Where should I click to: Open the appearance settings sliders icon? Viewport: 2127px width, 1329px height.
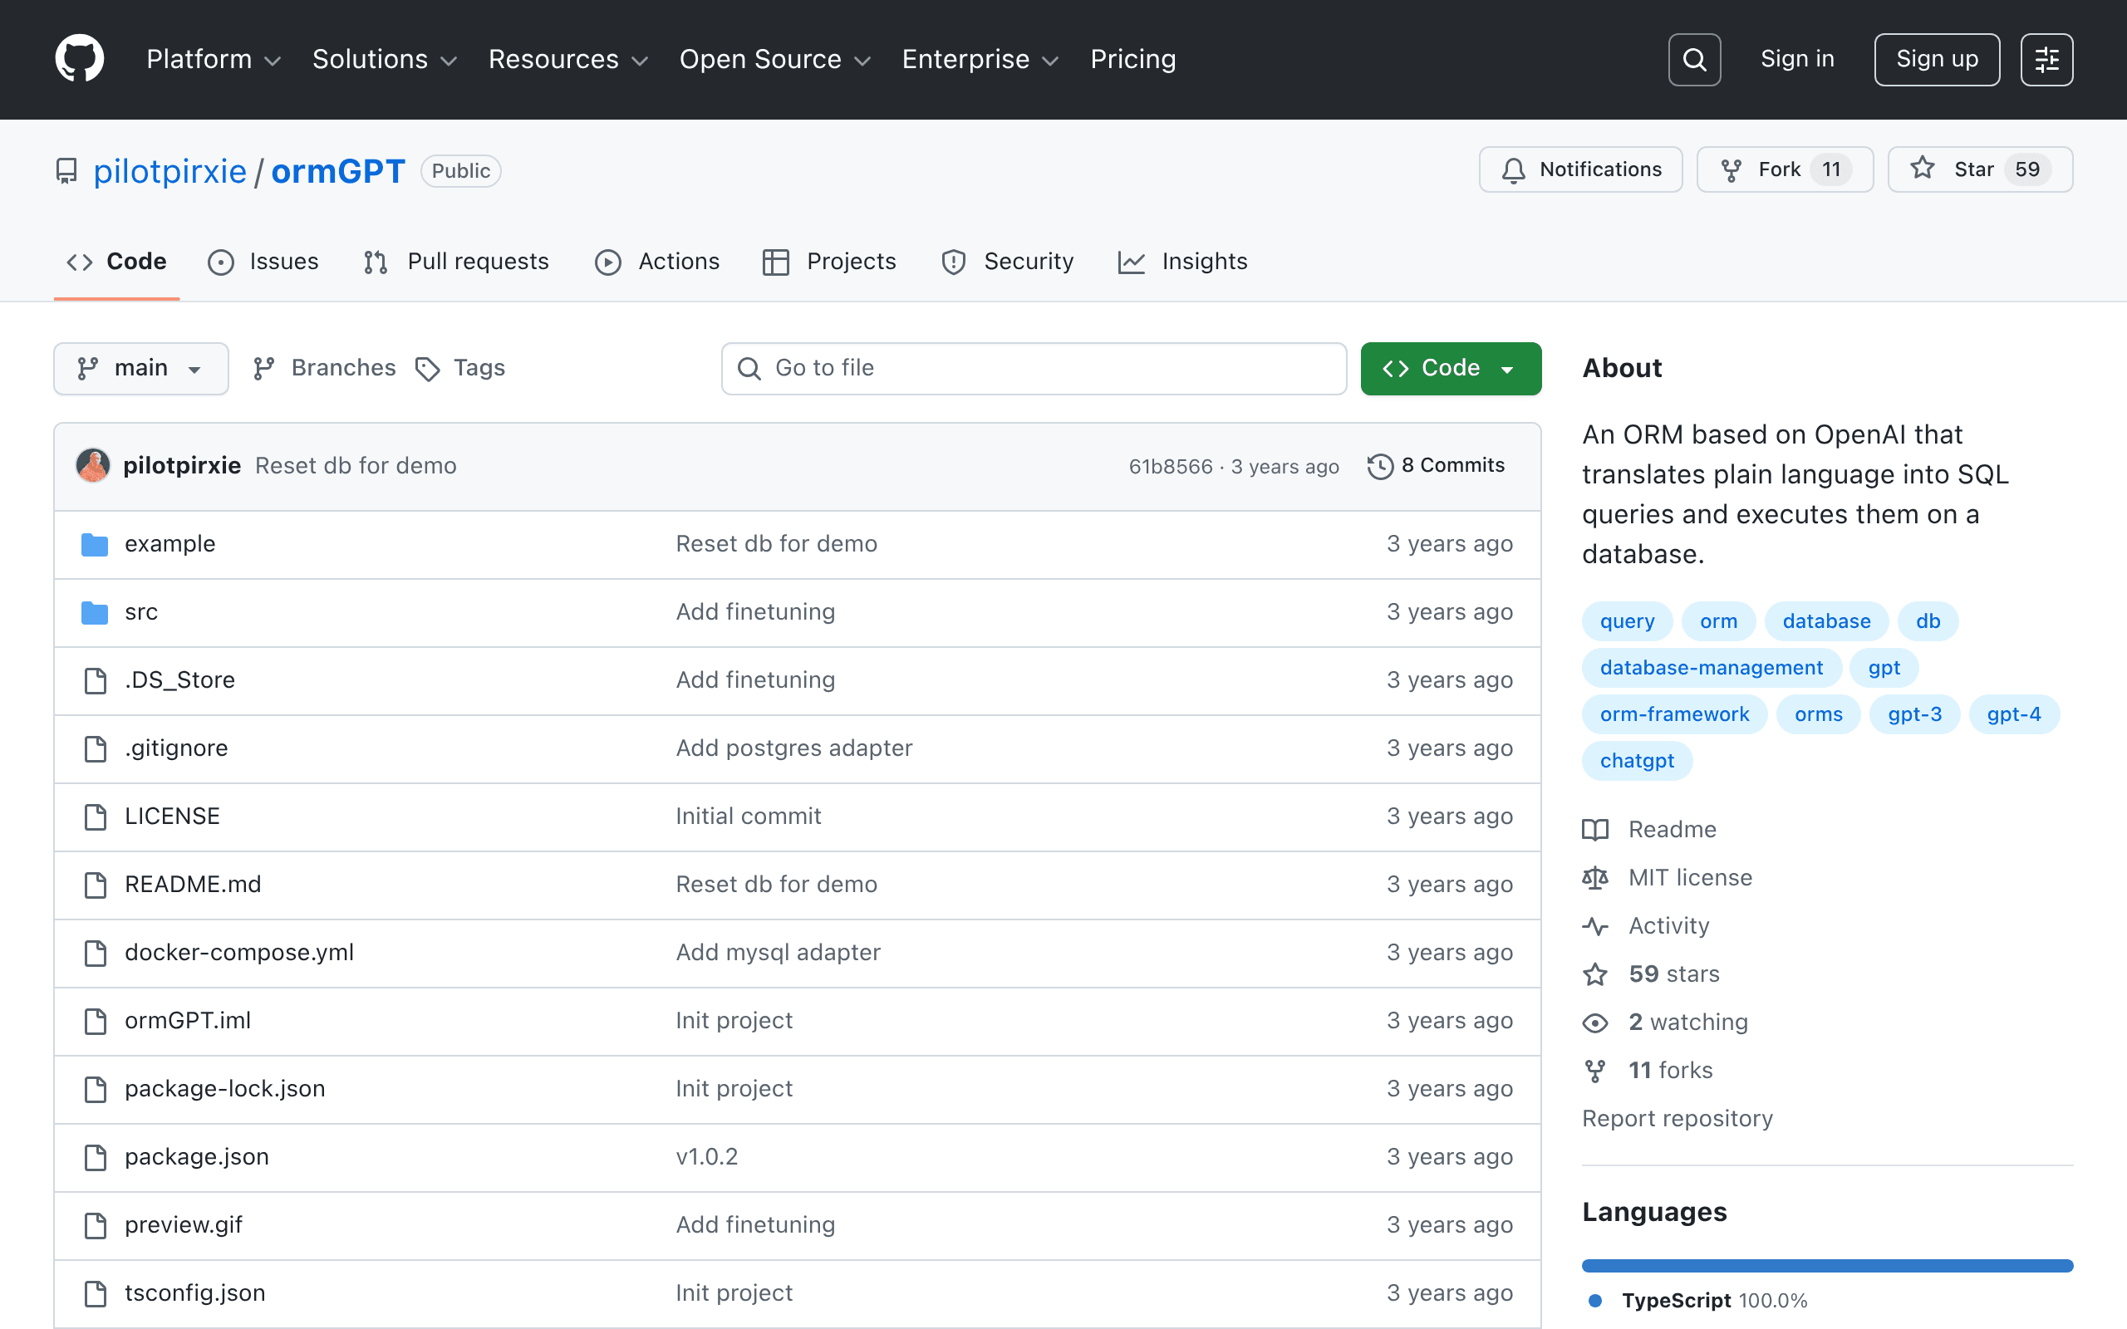pos(2046,60)
